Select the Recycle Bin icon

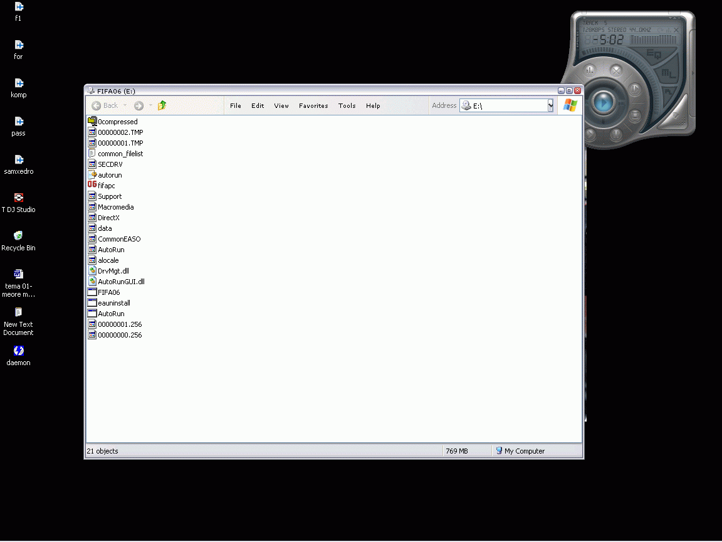(18, 236)
